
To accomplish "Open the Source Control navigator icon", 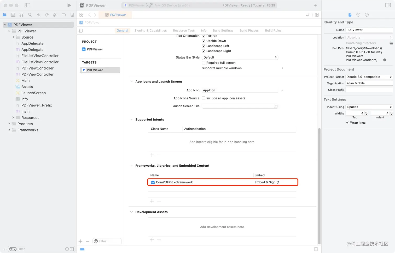I will [x=13, y=15].
